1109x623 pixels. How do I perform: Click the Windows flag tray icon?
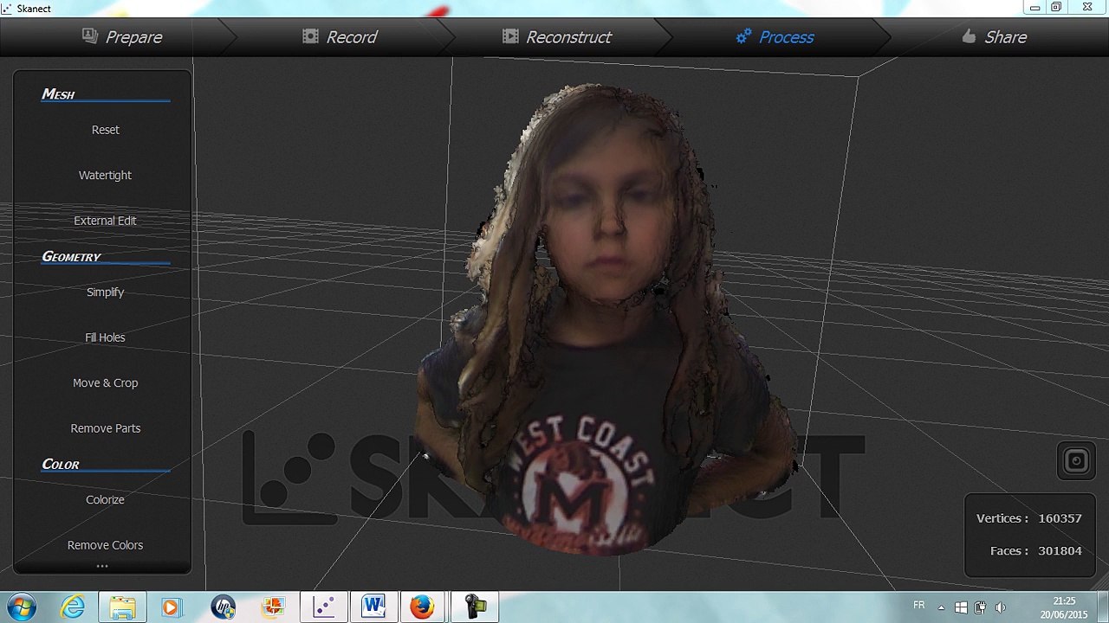pos(961,607)
